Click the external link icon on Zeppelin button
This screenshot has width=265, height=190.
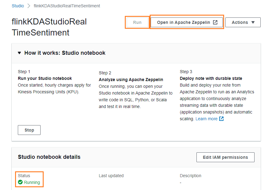coord(215,22)
